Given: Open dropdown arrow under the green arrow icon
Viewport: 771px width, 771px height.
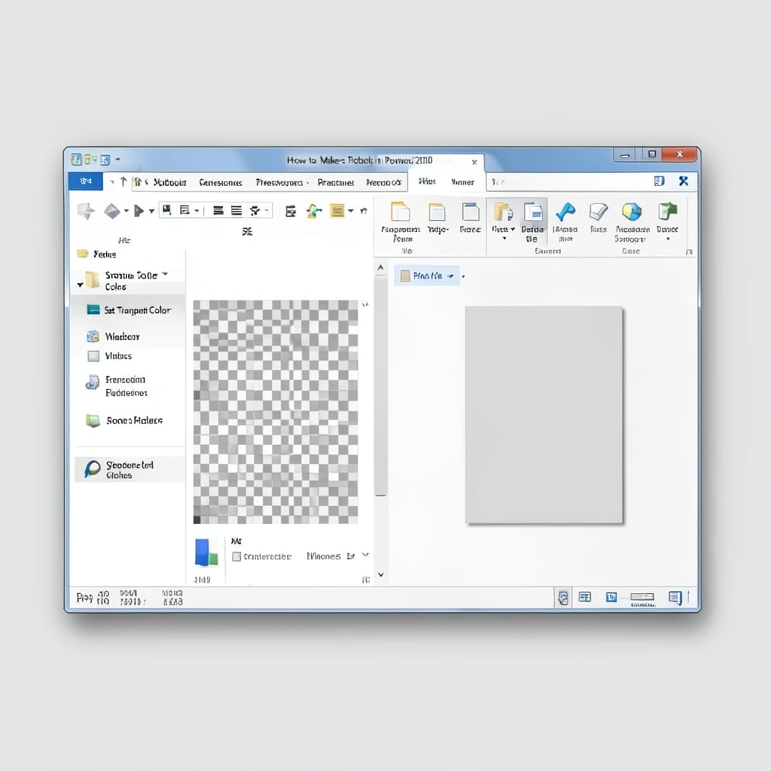Looking at the screenshot, I should tap(668, 239).
